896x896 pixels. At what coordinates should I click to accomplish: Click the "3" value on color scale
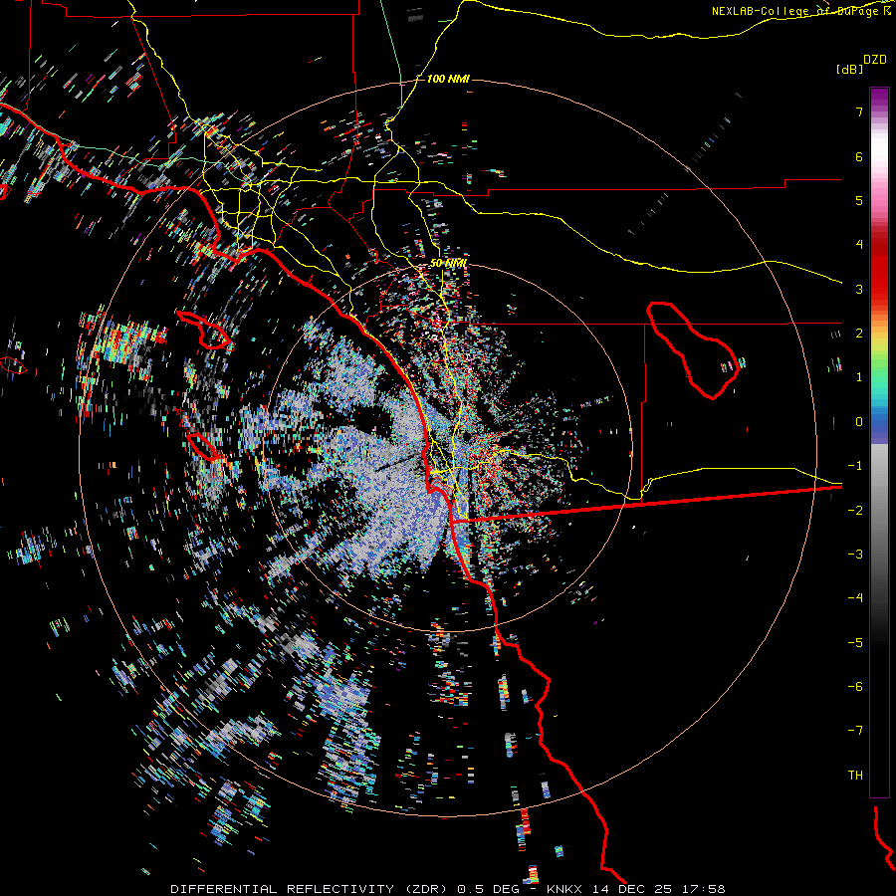coord(859,289)
